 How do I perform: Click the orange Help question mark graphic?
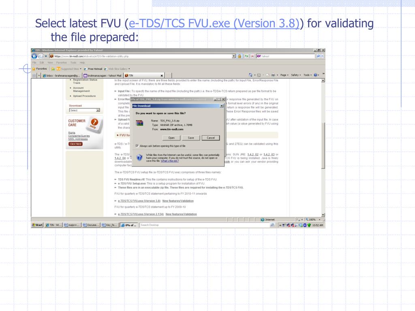pos(94,122)
